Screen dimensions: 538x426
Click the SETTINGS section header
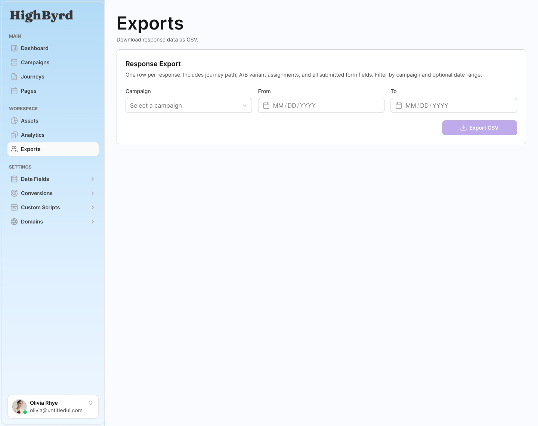(20, 167)
